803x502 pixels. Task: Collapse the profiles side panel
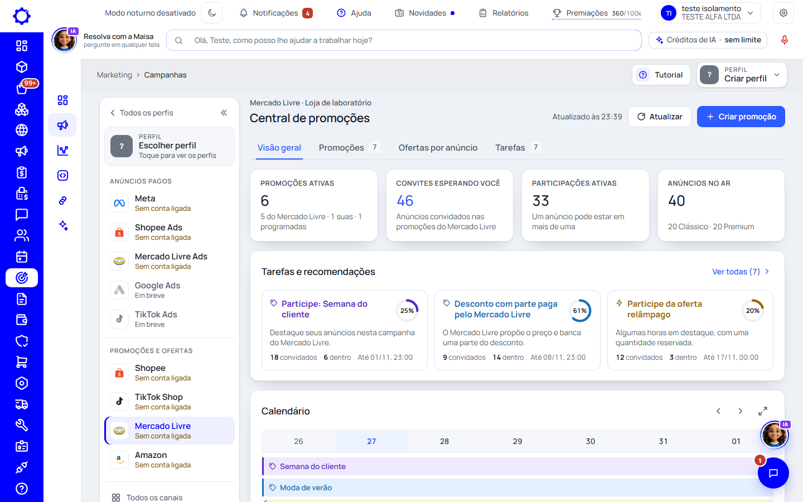(224, 113)
